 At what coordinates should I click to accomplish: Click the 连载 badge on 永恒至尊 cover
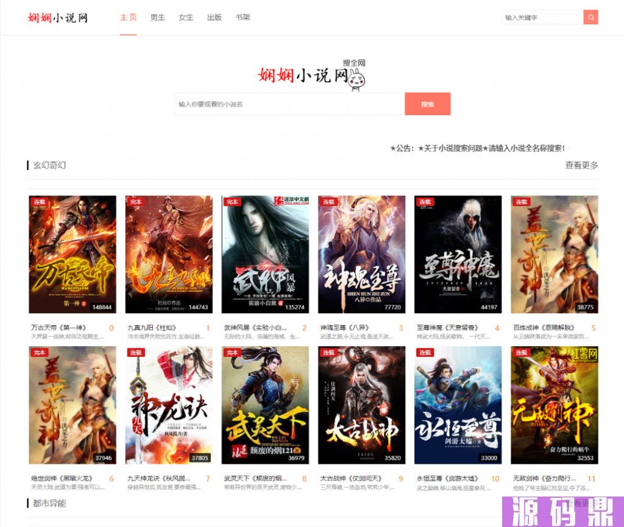(425, 352)
